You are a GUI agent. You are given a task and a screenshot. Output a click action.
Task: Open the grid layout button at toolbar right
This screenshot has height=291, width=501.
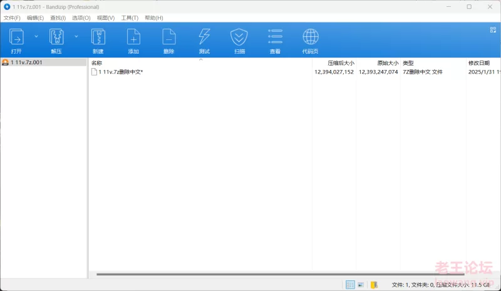(x=493, y=29)
